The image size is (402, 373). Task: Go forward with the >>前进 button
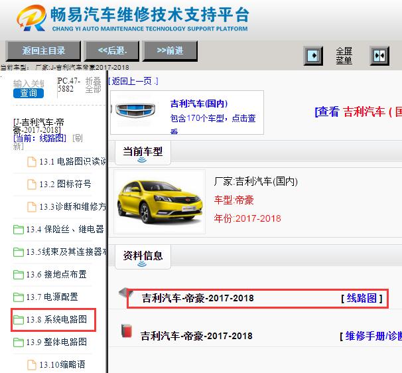point(170,51)
